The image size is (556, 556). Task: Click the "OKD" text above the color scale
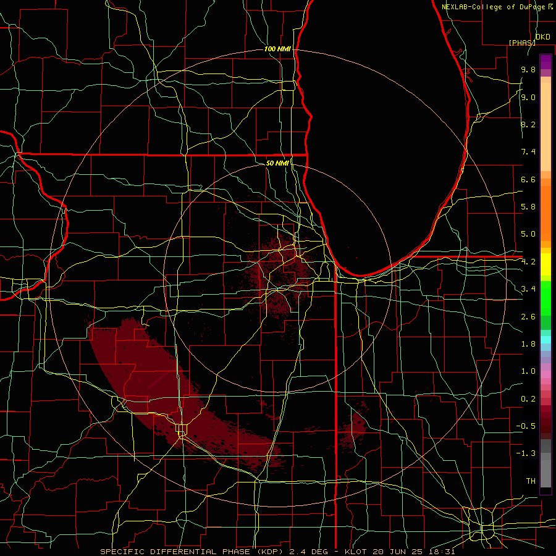543,37
